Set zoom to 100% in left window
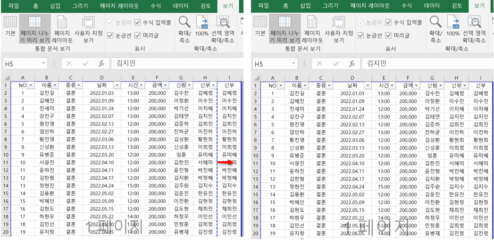Viewport: 494px width, 241px height. (x=201, y=26)
